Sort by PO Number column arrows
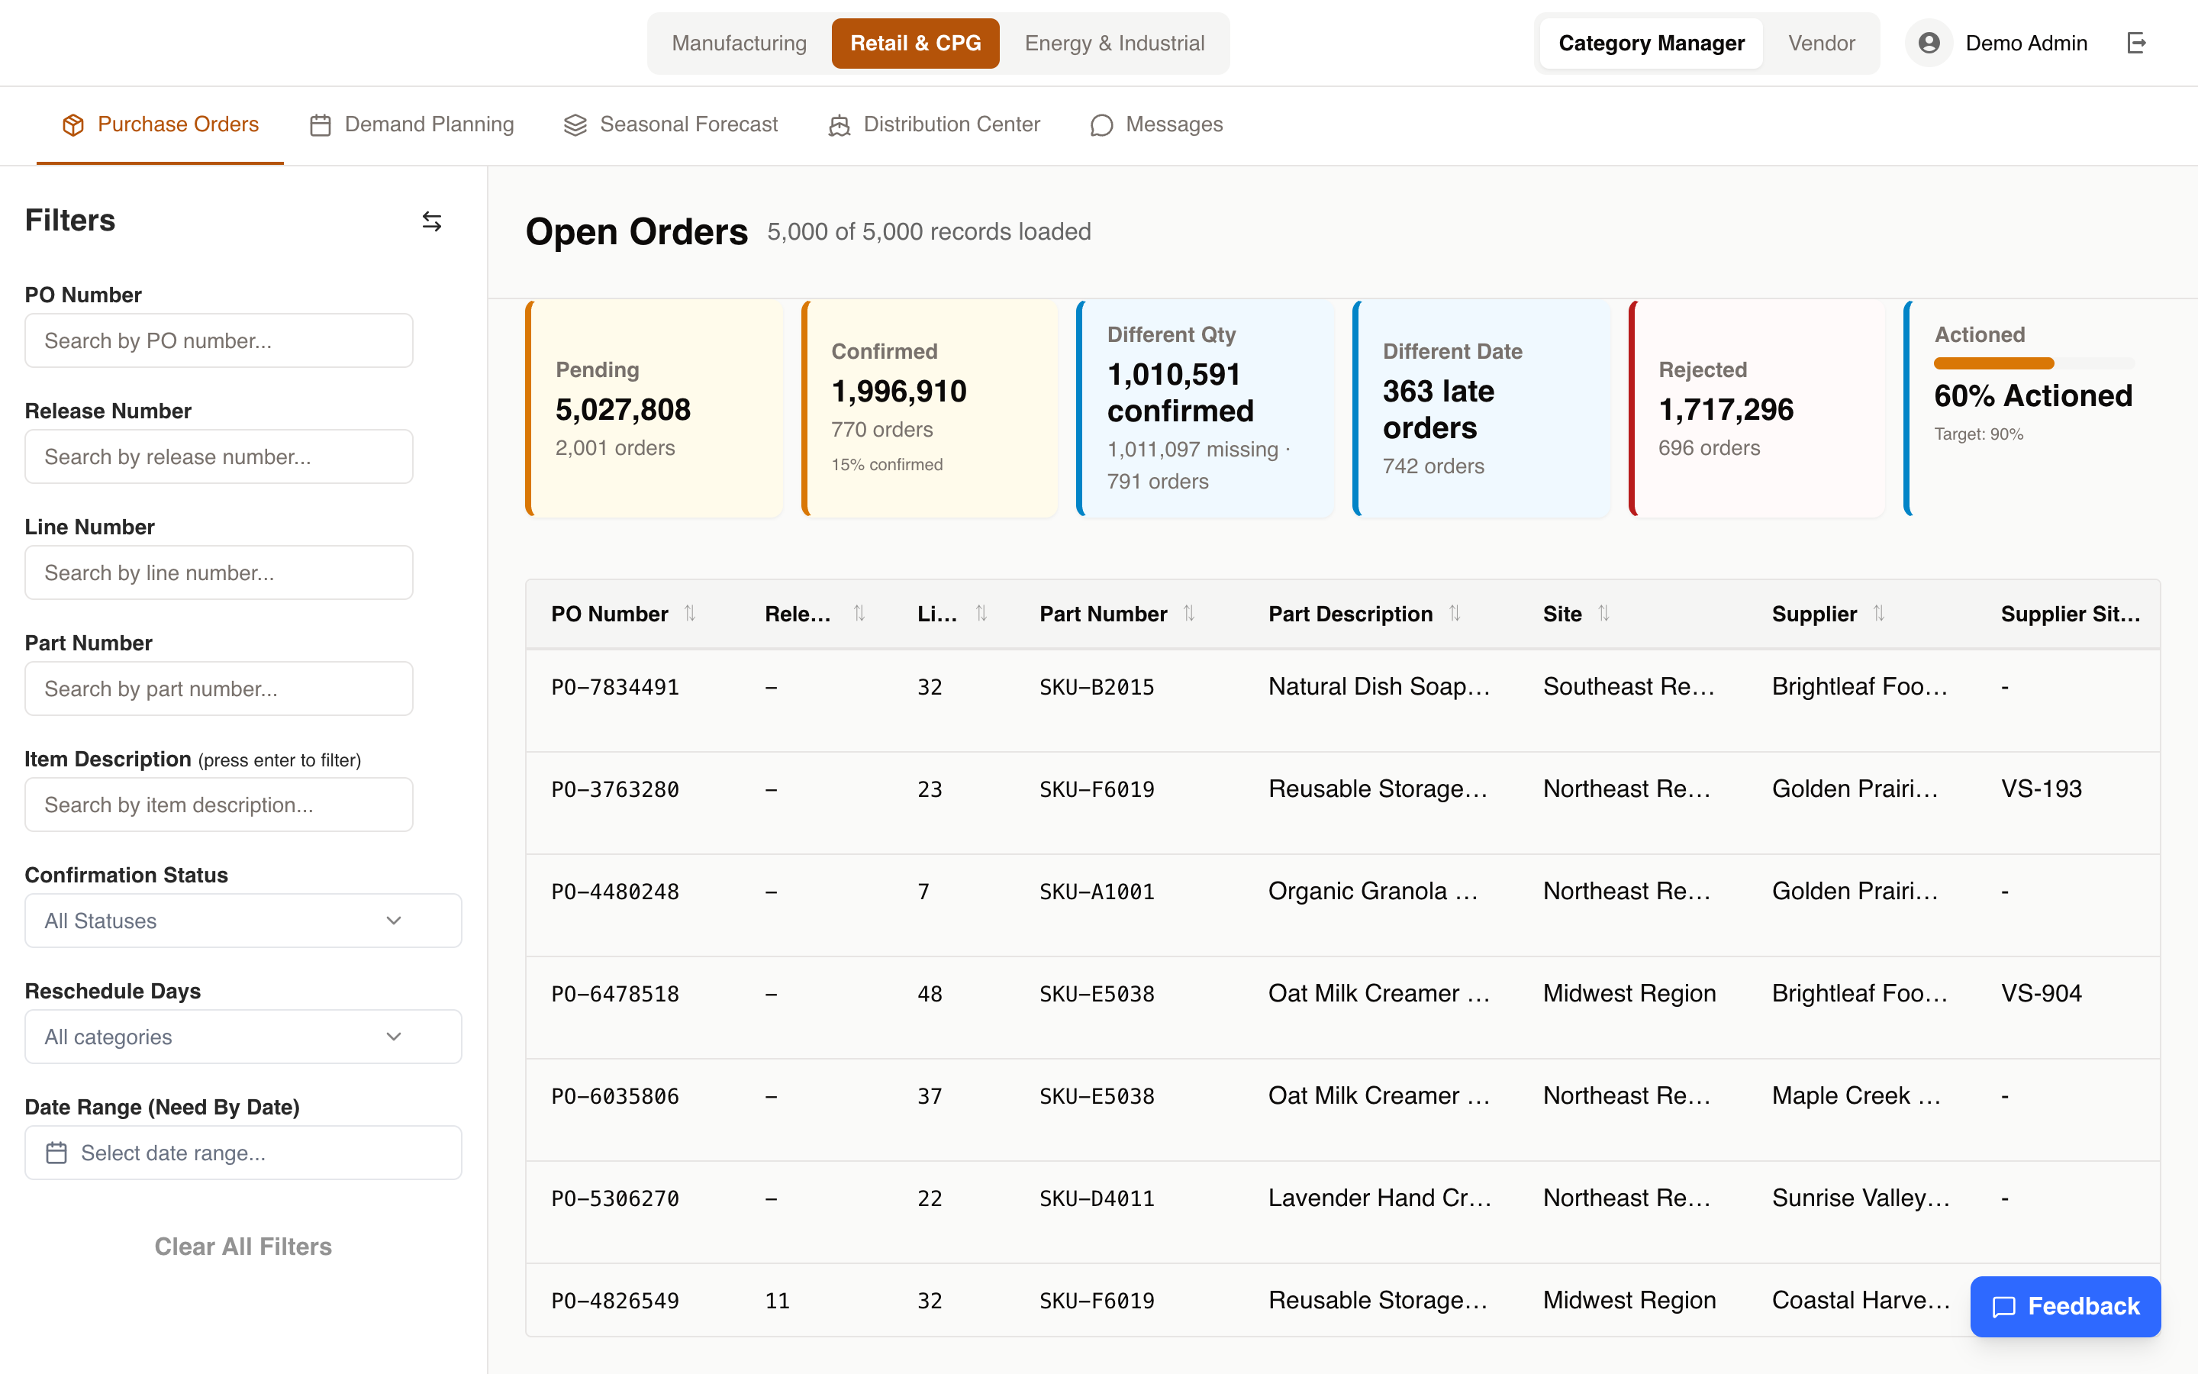This screenshot has height=1374, width=2198. pyautogui.click(x=690, y=614)
